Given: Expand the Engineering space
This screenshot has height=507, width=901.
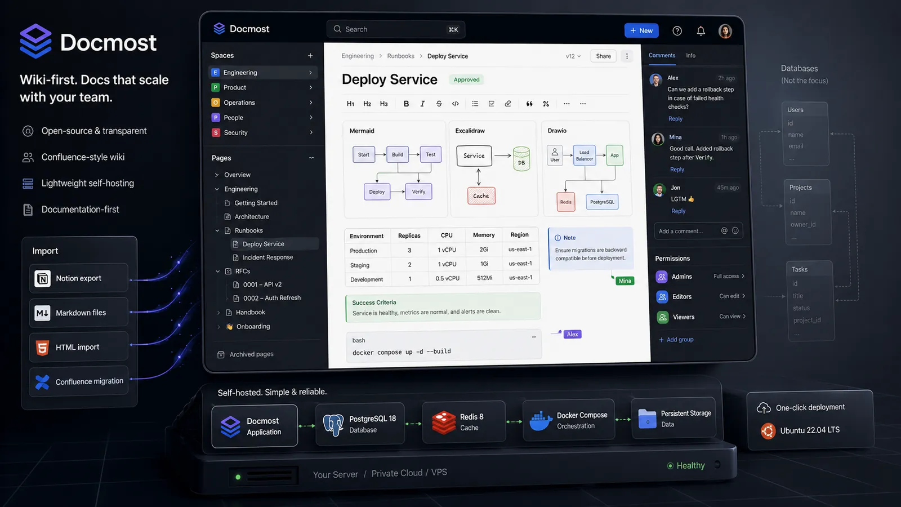Looking at the screenshot, I should click(311, 73).
